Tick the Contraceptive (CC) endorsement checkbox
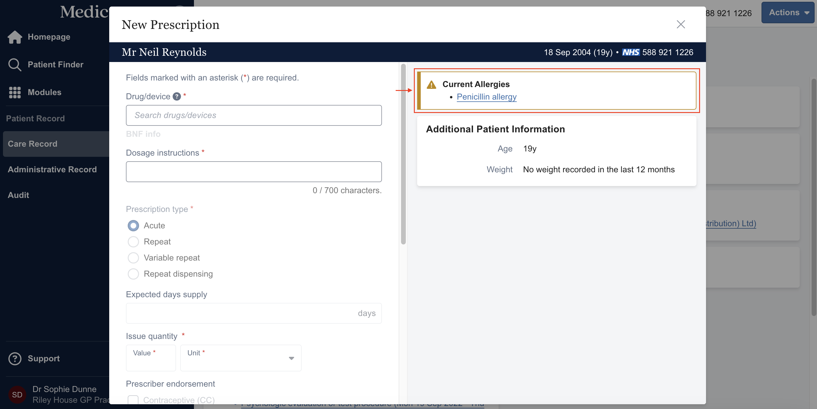The height and width of the screenshot is (409, 817). point(133,400)
